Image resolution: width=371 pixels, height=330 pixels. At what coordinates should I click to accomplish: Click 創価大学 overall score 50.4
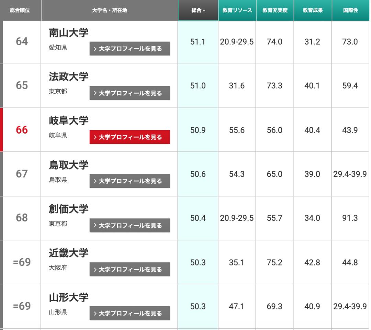point(198,218)
